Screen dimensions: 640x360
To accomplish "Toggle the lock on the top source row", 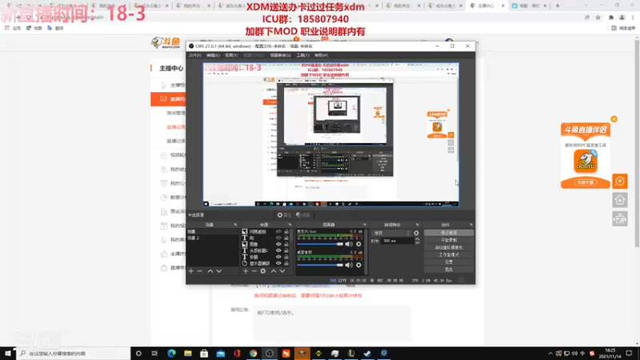I will click(x=286, y=232).
